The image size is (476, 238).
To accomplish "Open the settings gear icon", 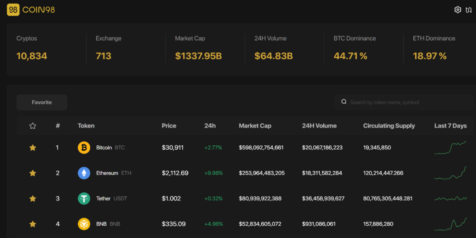I will (458, 10).
